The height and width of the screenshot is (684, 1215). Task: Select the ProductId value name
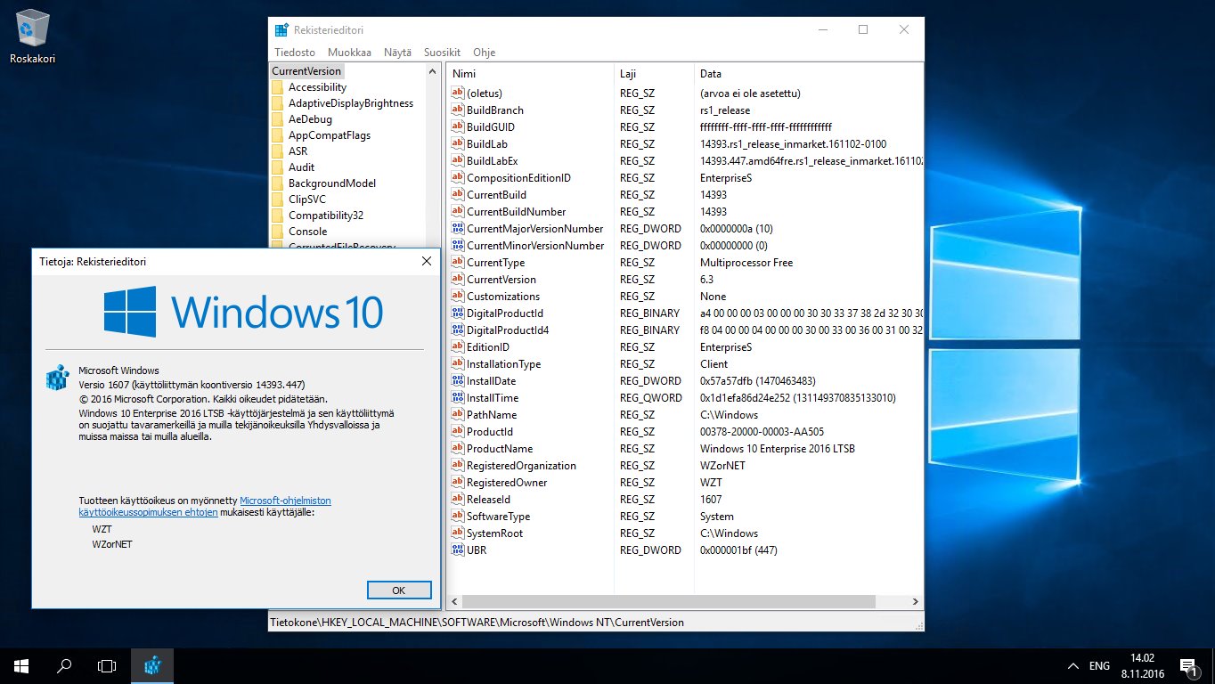[x=490, y=432]
